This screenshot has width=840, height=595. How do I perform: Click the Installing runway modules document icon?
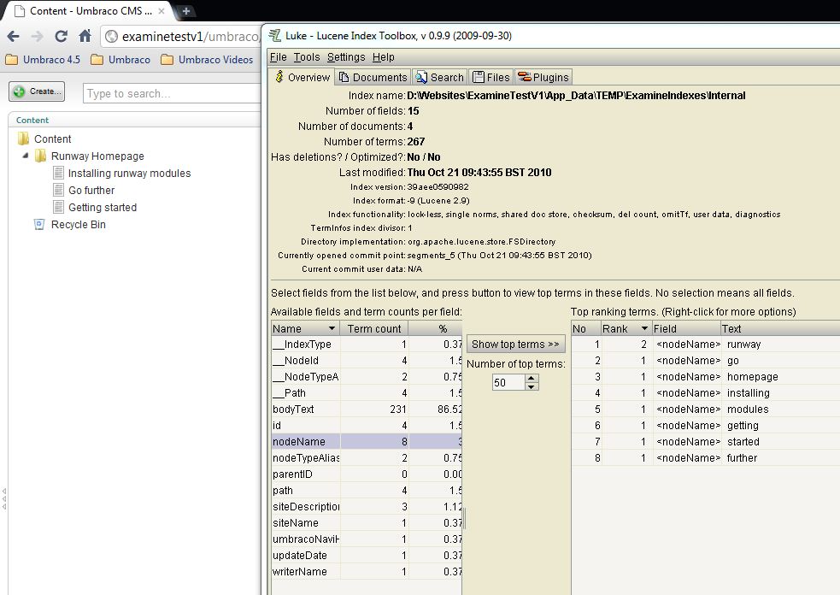click(58, 173)
